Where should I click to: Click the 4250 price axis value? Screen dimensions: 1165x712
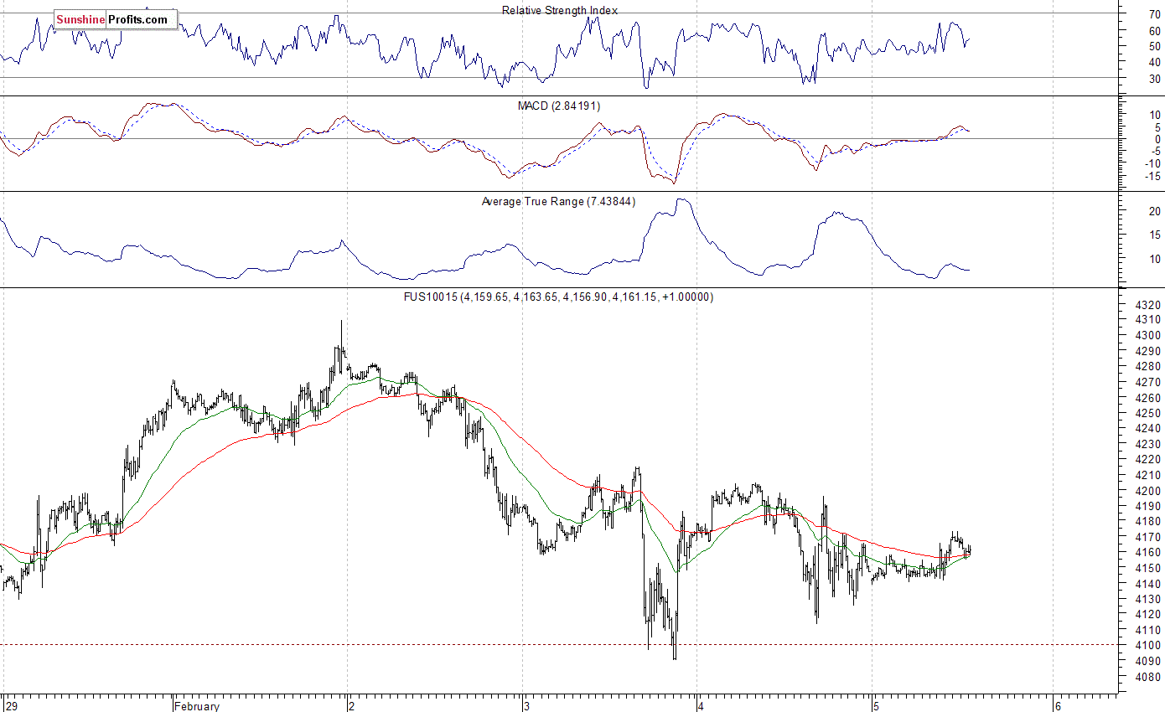[x=1148, y=413]
